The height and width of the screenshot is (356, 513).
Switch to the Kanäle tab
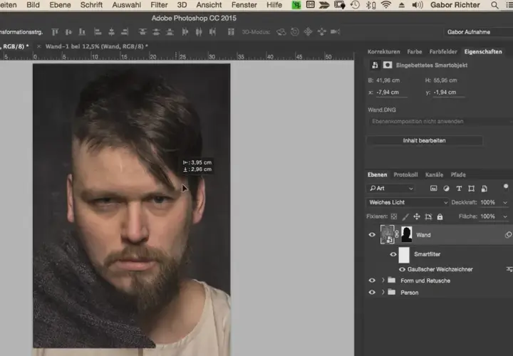click(434, 174)
